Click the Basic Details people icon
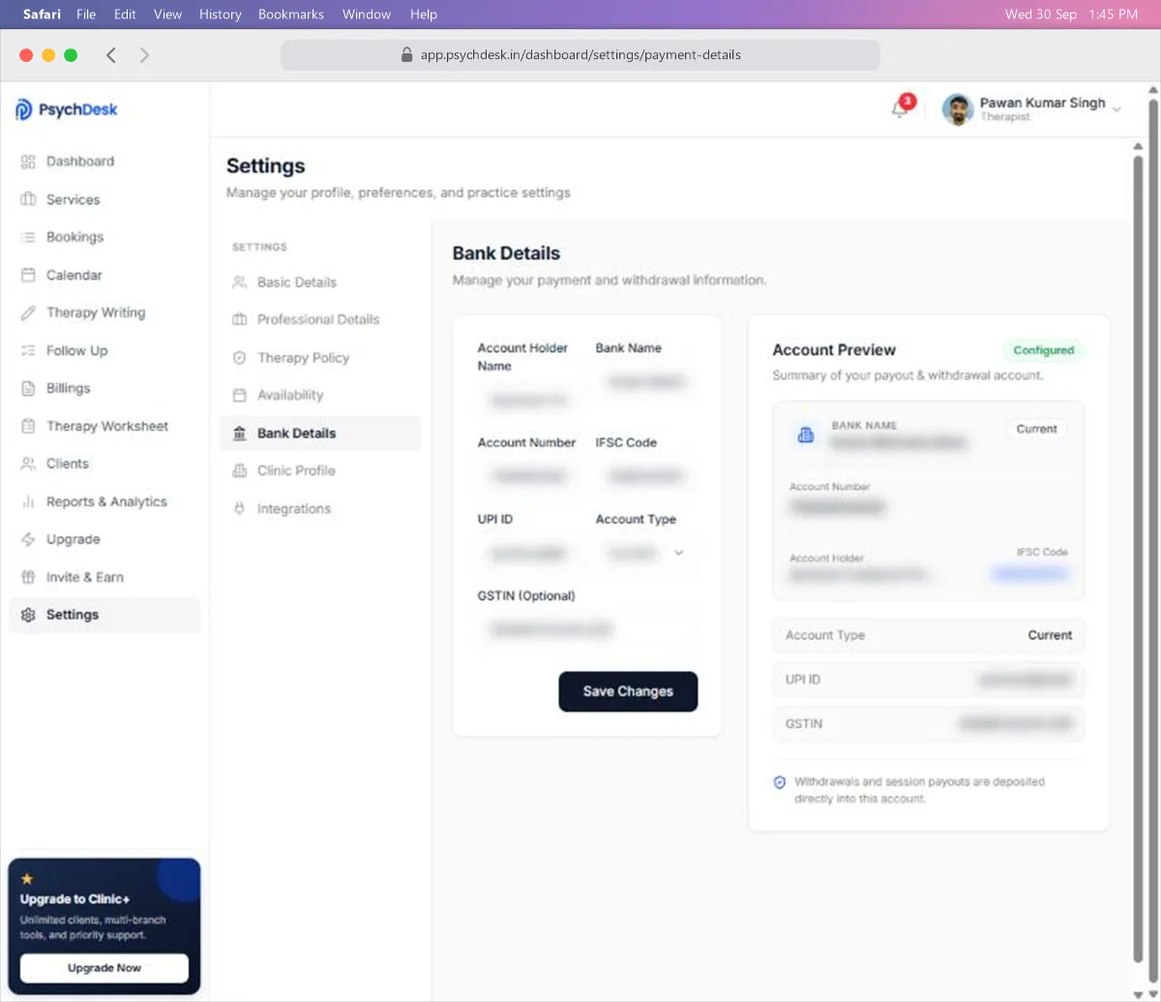 240,282
